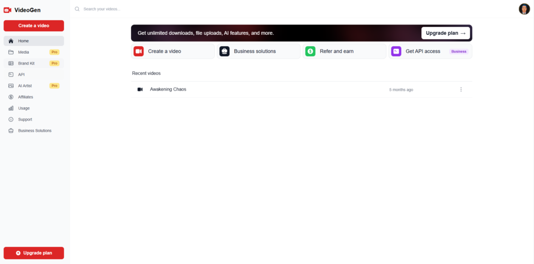Click the VideoGen brand name text
This screenshot has height=264, width=534.
tap(28, 10)
